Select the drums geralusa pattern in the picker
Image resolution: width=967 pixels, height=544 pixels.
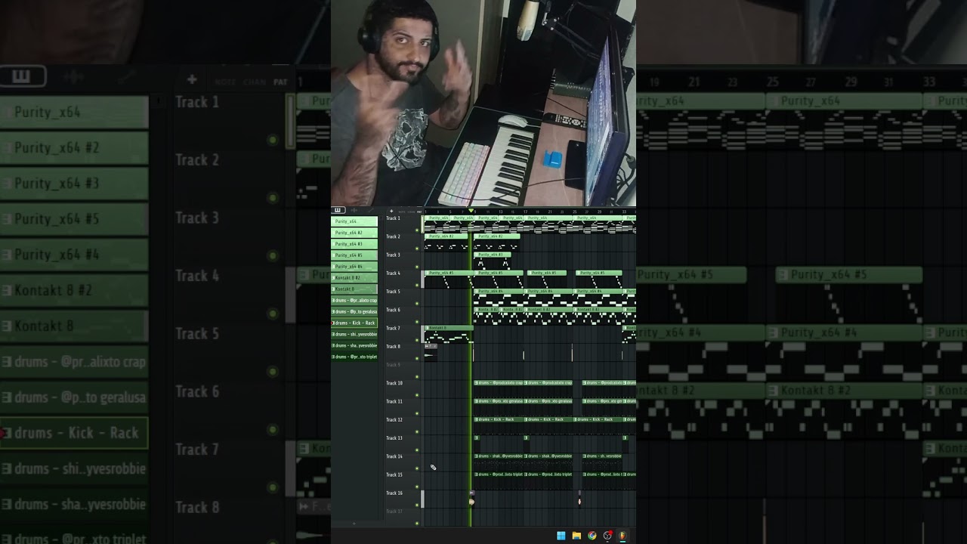point(354,312)
